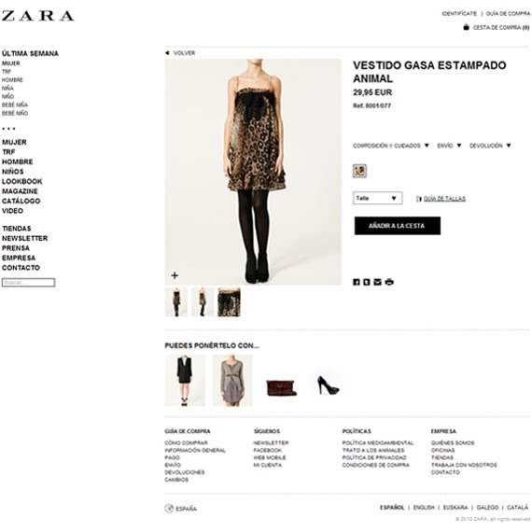532x532 pixels.
Task: Select the animal print color swatch
Action: (x=359, y=171)
